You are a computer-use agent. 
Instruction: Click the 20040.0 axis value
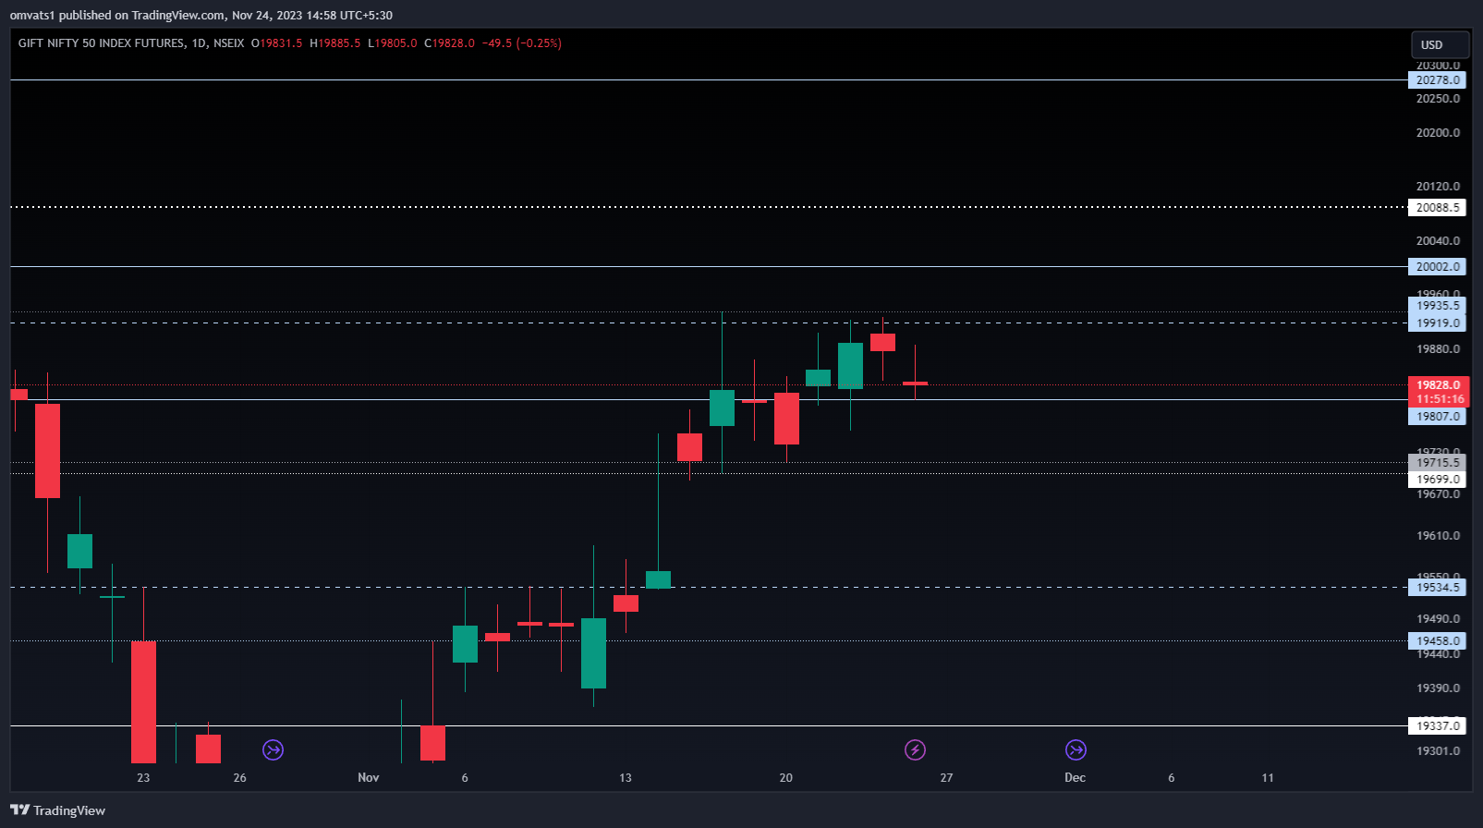1438,241
